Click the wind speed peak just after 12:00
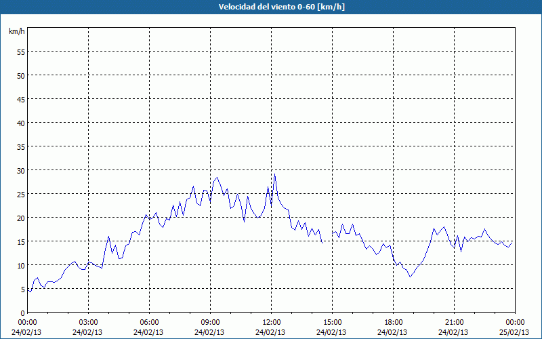 pos(274,174)
